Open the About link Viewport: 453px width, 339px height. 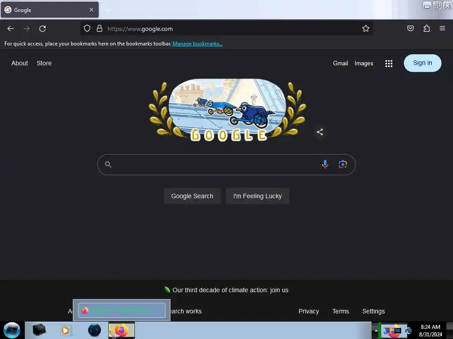point(19,63)
